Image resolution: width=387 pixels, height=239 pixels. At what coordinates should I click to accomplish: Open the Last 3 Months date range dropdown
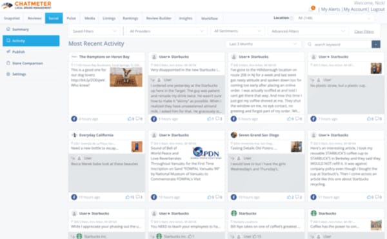263,44
